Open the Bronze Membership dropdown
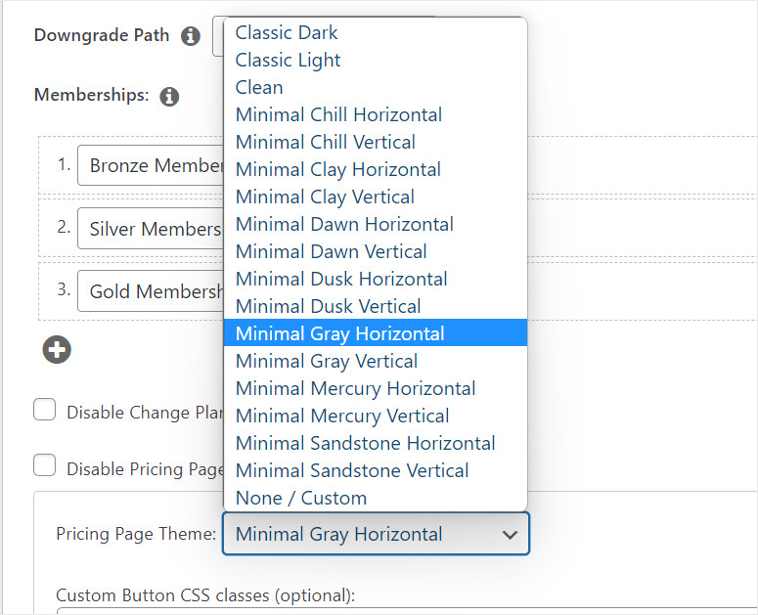The width and height of the screenshot is (758, 615). point(152,166)
